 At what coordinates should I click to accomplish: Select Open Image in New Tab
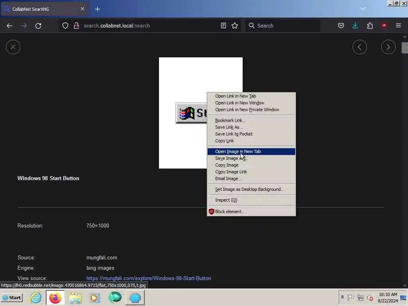click(251, 151)
